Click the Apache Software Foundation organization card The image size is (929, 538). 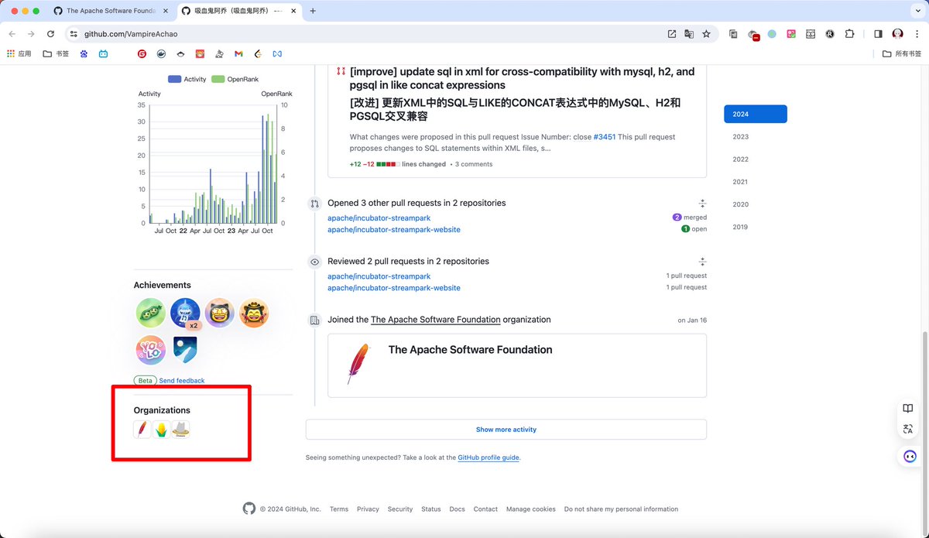point(517,365)
